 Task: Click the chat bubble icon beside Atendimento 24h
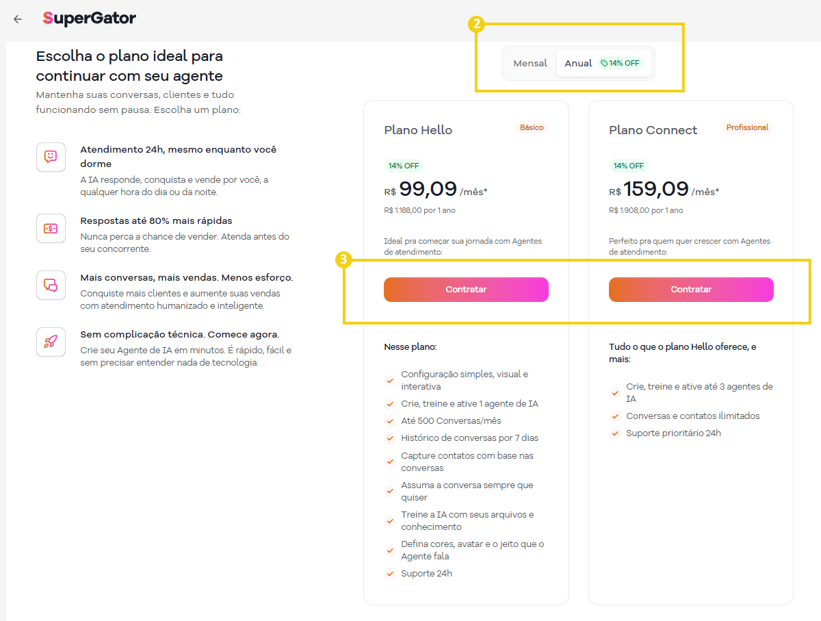tap(51, 157)
